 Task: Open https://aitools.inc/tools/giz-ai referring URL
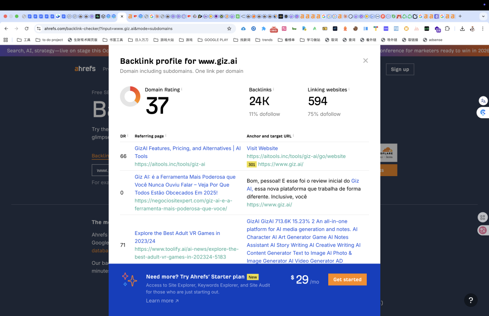tap(170, 164)
